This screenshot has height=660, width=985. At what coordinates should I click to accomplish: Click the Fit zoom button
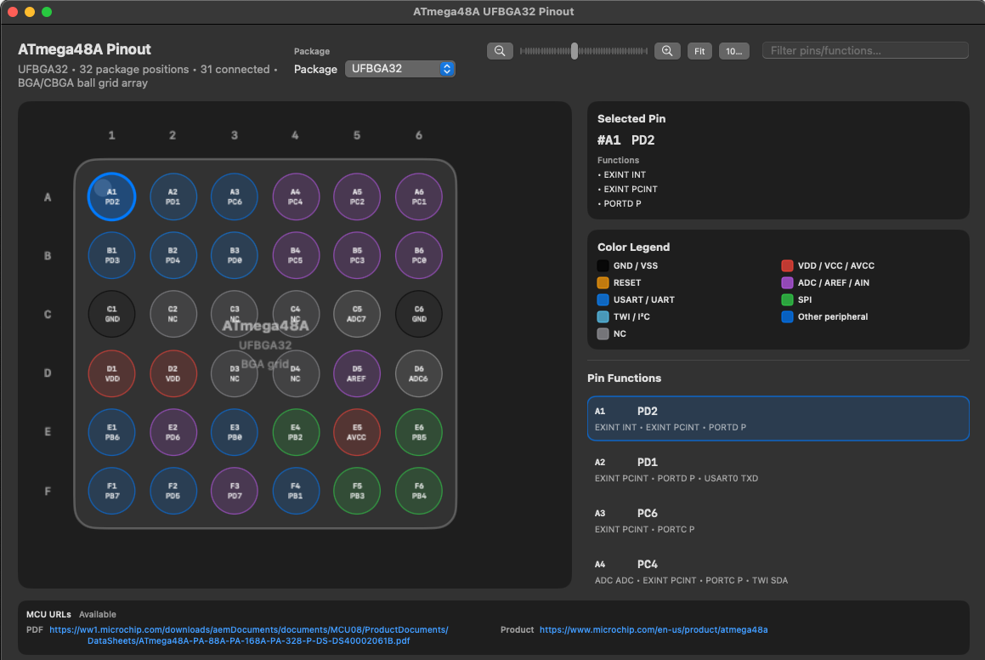(699, 51)
